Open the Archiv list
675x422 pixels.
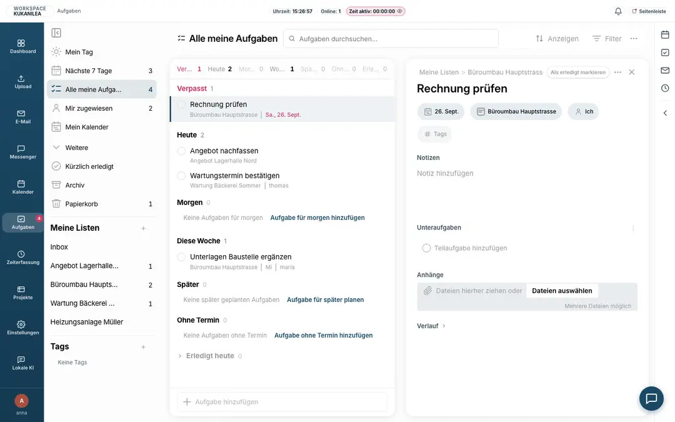[102, 185]
